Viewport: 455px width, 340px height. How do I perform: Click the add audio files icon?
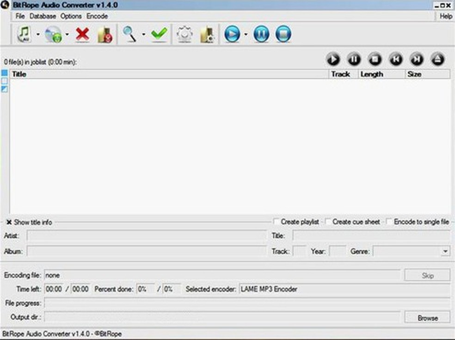point(25,34)
